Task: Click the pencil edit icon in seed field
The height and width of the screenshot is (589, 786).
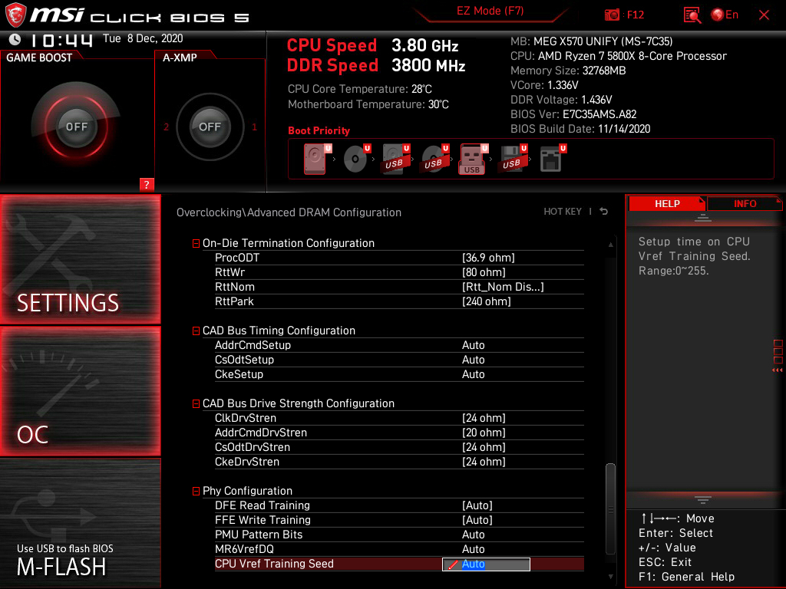Action: 453,564
